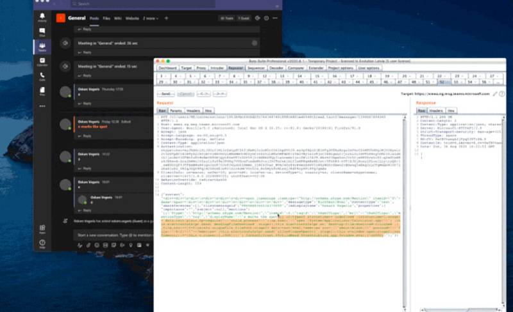The width and height of the screenshot is (513, 312).
Task: Open the Burp Sequencer tab
Action: pyautogui.click(x=256, y=68)
